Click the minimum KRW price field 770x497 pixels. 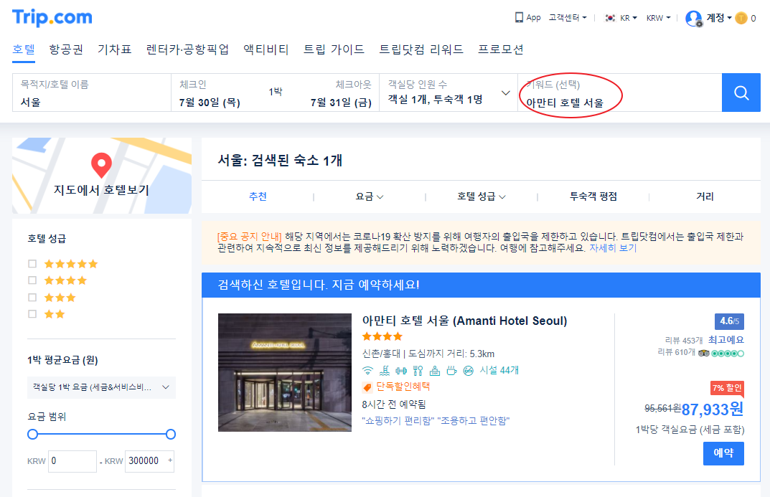[x=72, y=461]
